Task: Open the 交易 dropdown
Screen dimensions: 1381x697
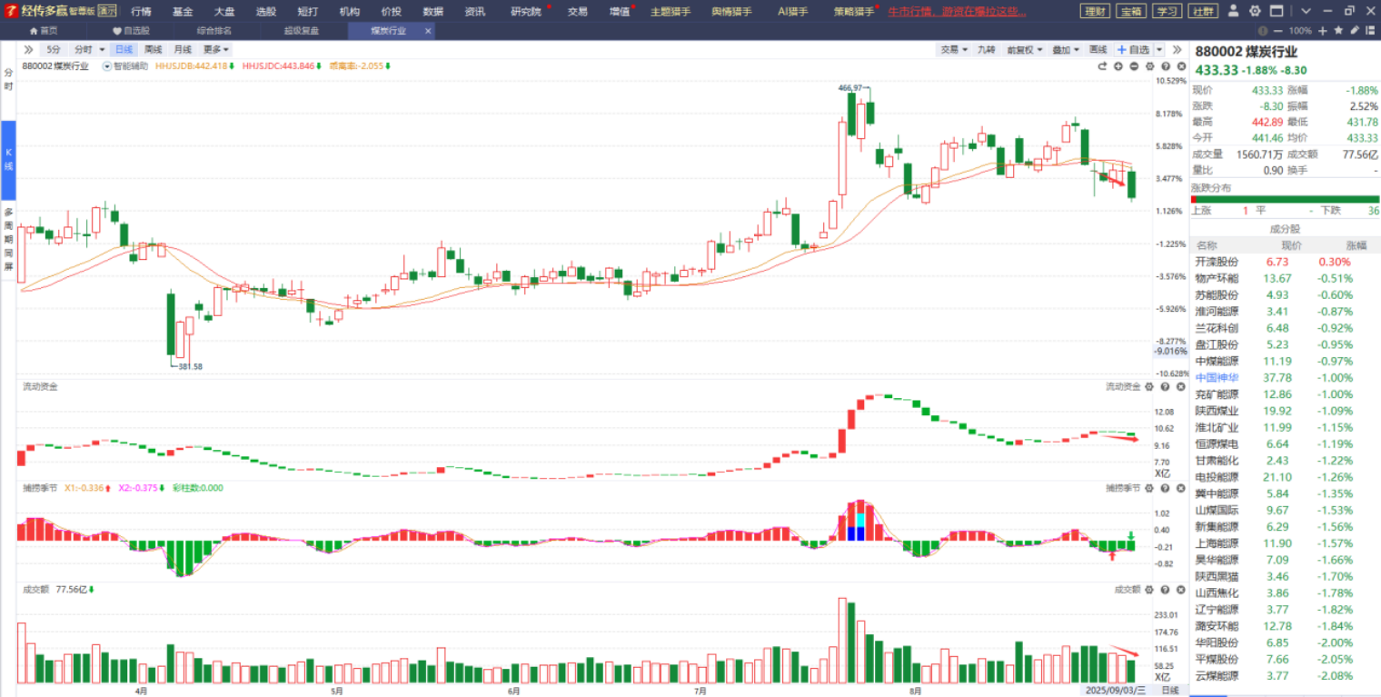Action: [x=953, y=49]
